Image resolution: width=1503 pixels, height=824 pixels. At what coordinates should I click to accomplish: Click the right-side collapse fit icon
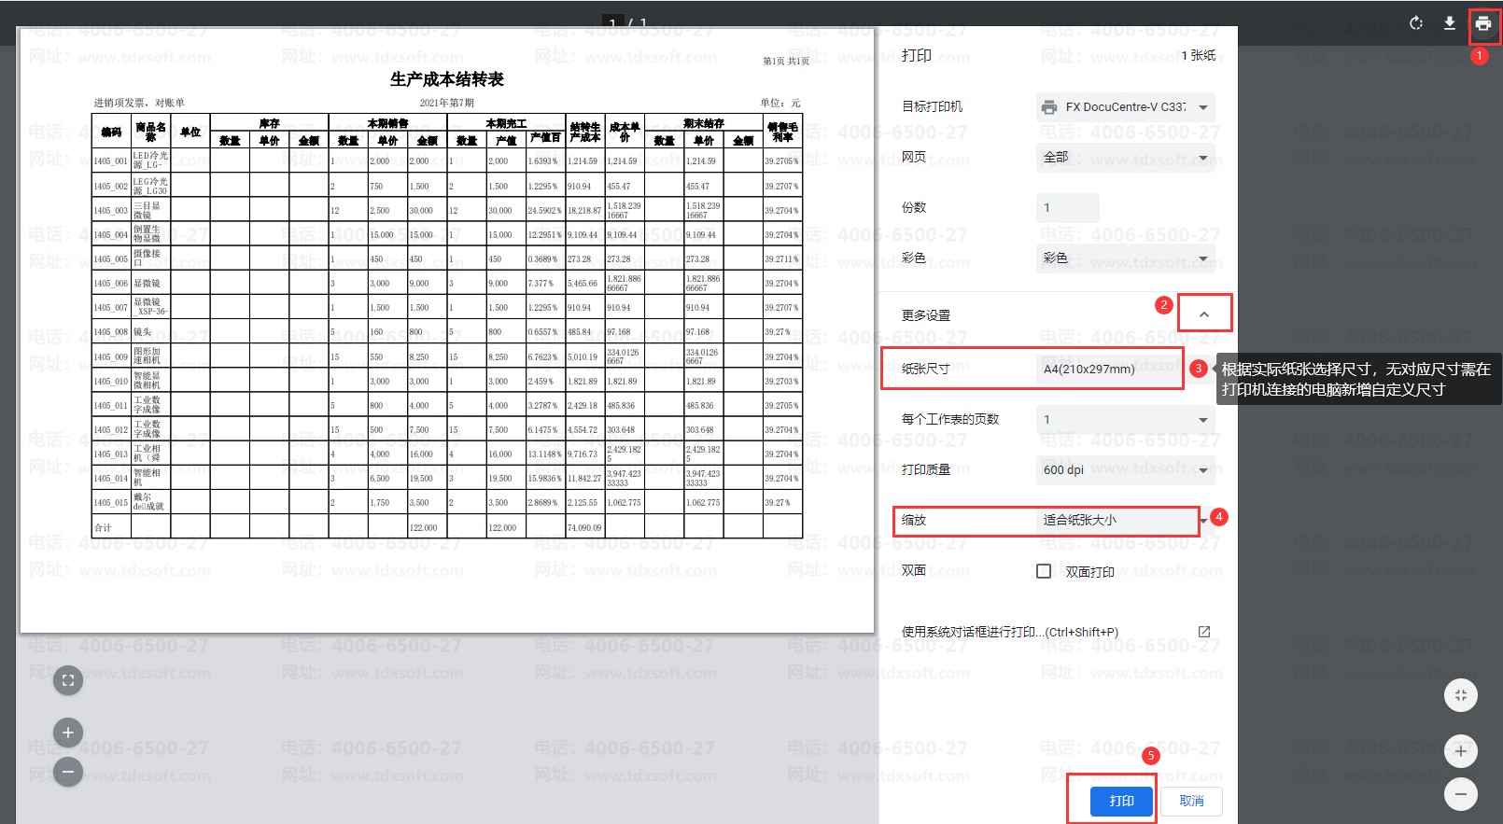click(1460, 694)
